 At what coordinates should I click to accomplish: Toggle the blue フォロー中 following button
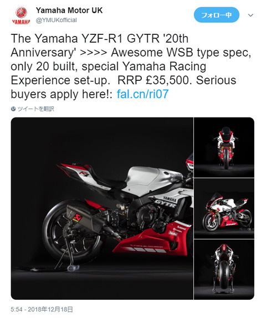pos(217,15)
